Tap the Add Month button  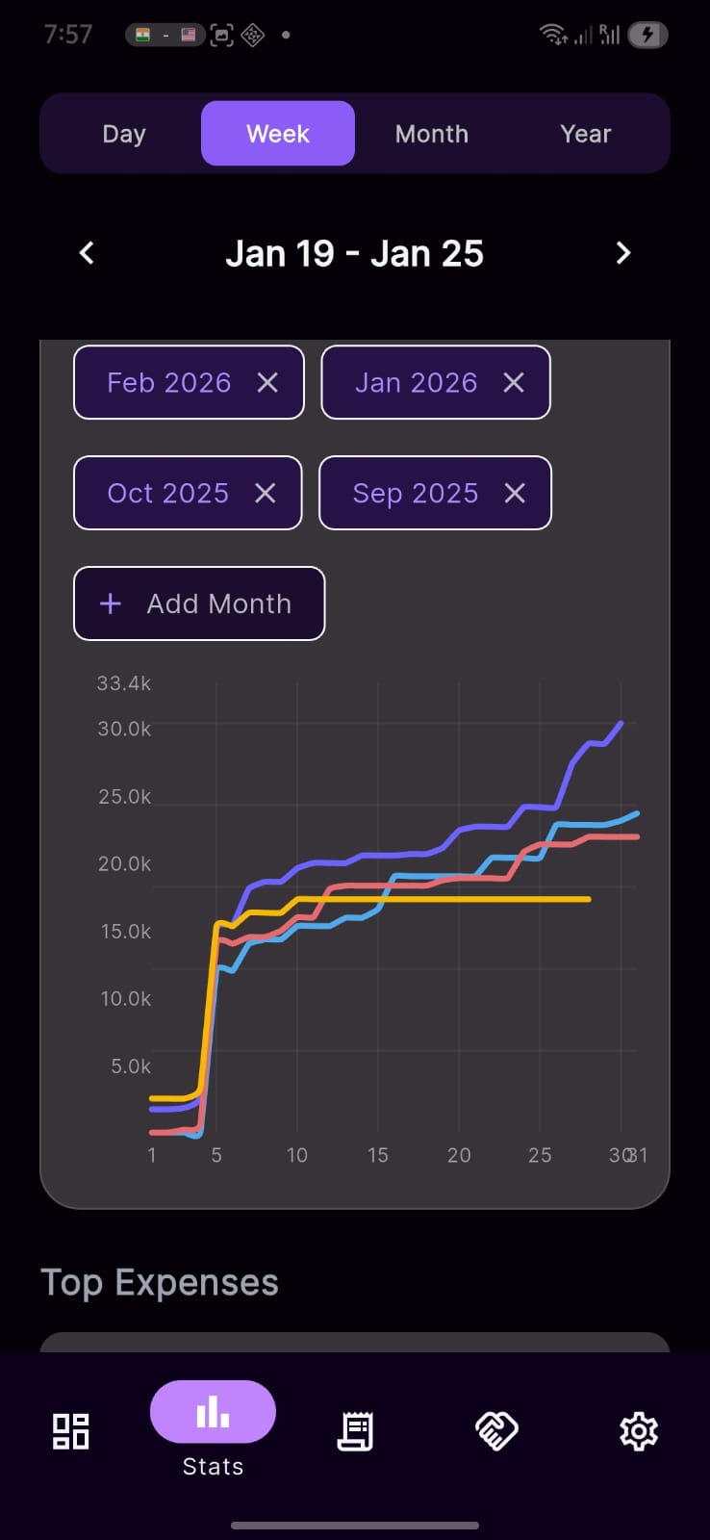199,603
